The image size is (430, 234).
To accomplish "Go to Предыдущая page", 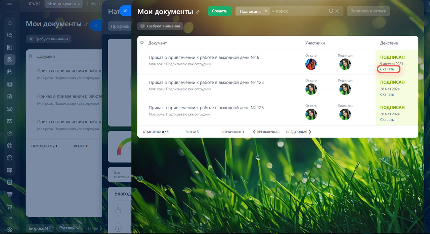I will click(266, 132).
